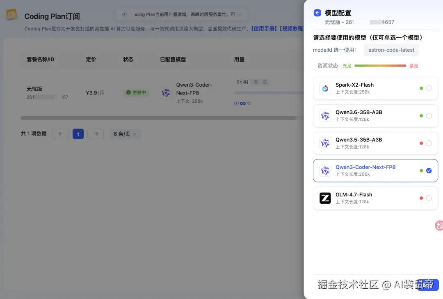Click the Spark-X2-Flash model logo icon
443x299 pixels.
325,88
